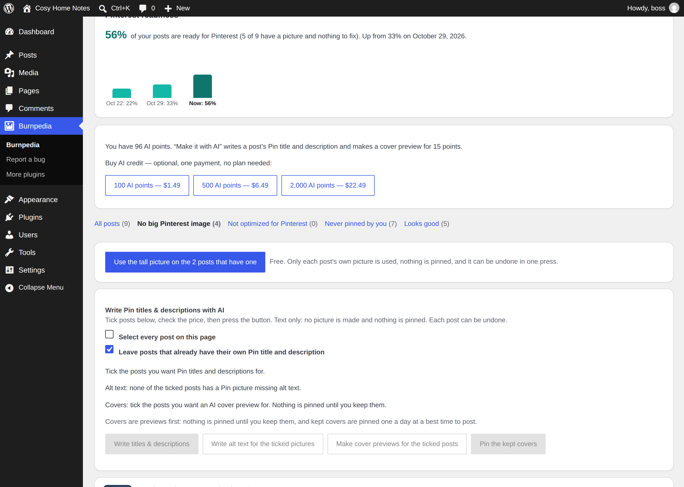Click Write alt text for ticked pictures

[263, 444]
